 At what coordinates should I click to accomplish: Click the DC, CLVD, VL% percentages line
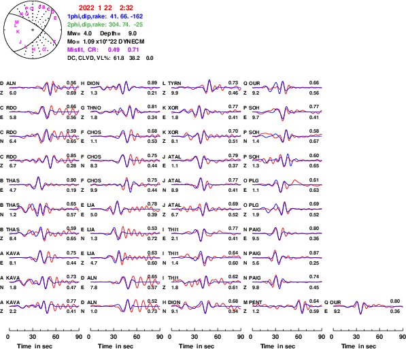[110, 58]
